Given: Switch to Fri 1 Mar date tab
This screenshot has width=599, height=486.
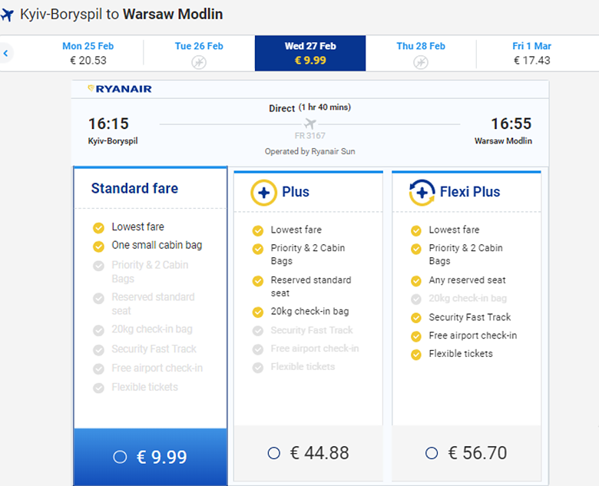Looking at the screenshot, I should coord(531,53).
